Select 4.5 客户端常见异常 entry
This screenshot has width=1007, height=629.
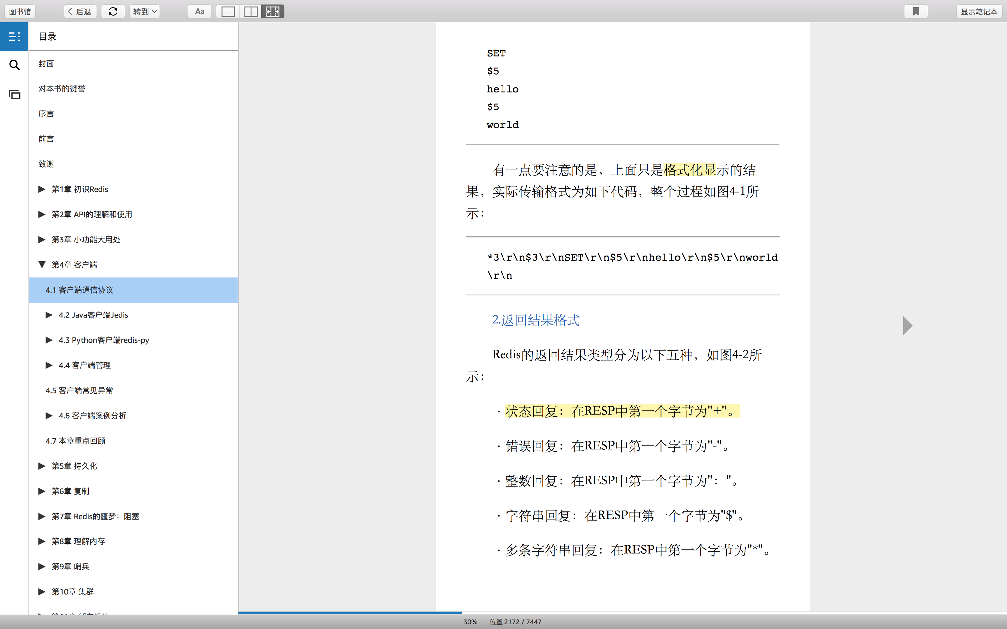coord(79,390)
